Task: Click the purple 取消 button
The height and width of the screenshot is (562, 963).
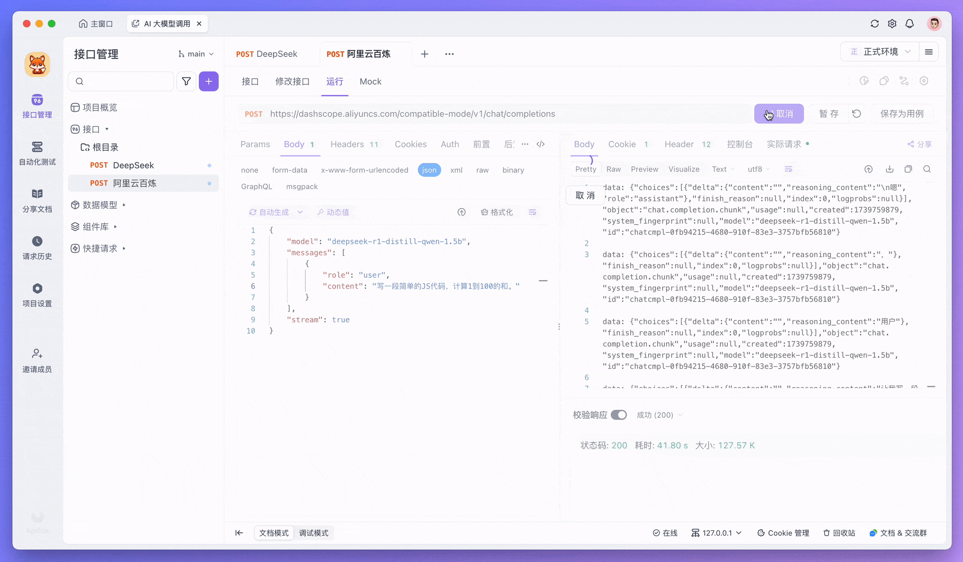Action: pos(779,114)
